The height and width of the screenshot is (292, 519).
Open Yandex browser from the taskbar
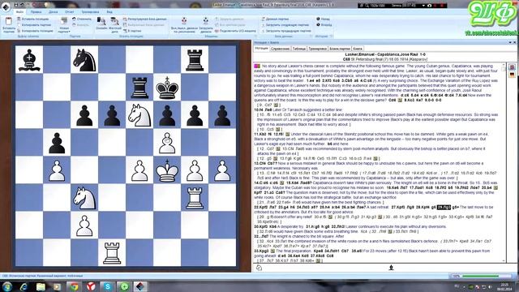coord(91,286)
